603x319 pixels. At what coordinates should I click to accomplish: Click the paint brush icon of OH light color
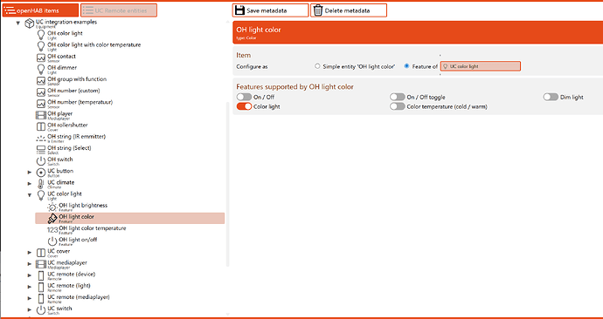[52, 219]
